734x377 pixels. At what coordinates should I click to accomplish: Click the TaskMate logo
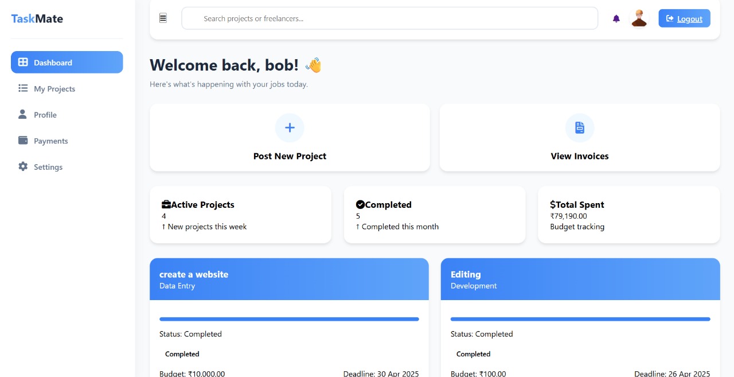(x=37, y=18)
